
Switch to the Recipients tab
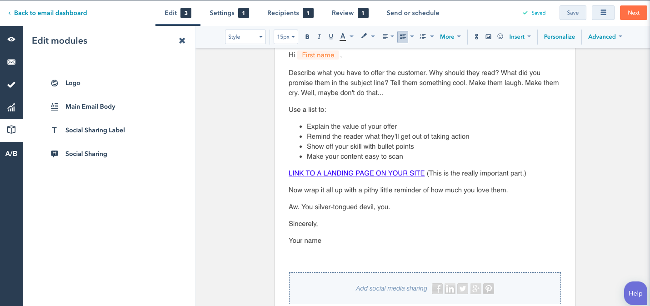pos(290,13)
